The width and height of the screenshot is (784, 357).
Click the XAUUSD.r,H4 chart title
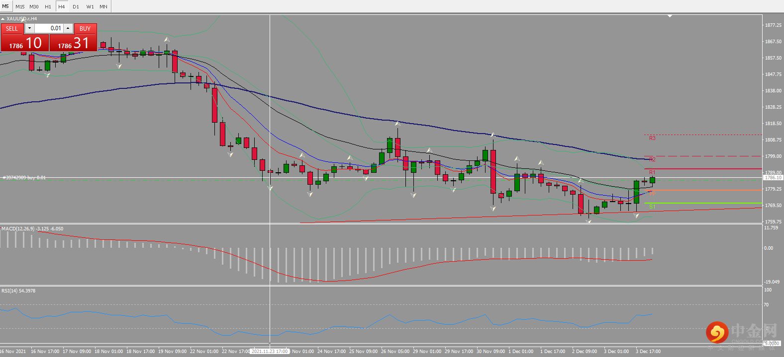pos(22,19)
